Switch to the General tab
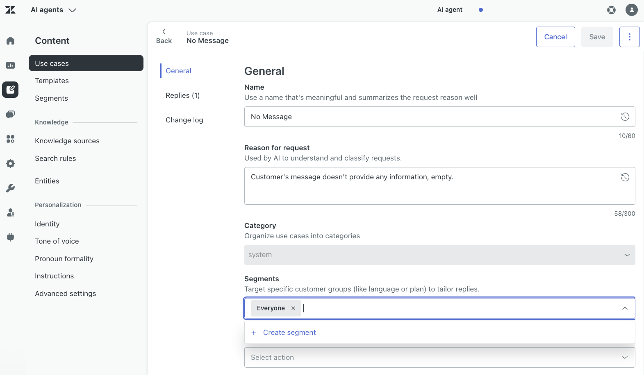Image resolution: width=644 pixels, height=375 pixels. pyautogui.click(x=178, y=71)
